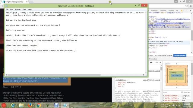The height and width of the screenshot is (108, 193).
Task: Open DevTools three-dot customize menu
Action: point(187,10)
